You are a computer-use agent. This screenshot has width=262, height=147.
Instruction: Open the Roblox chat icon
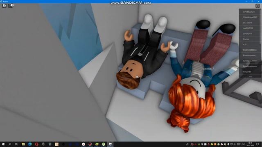11,6
